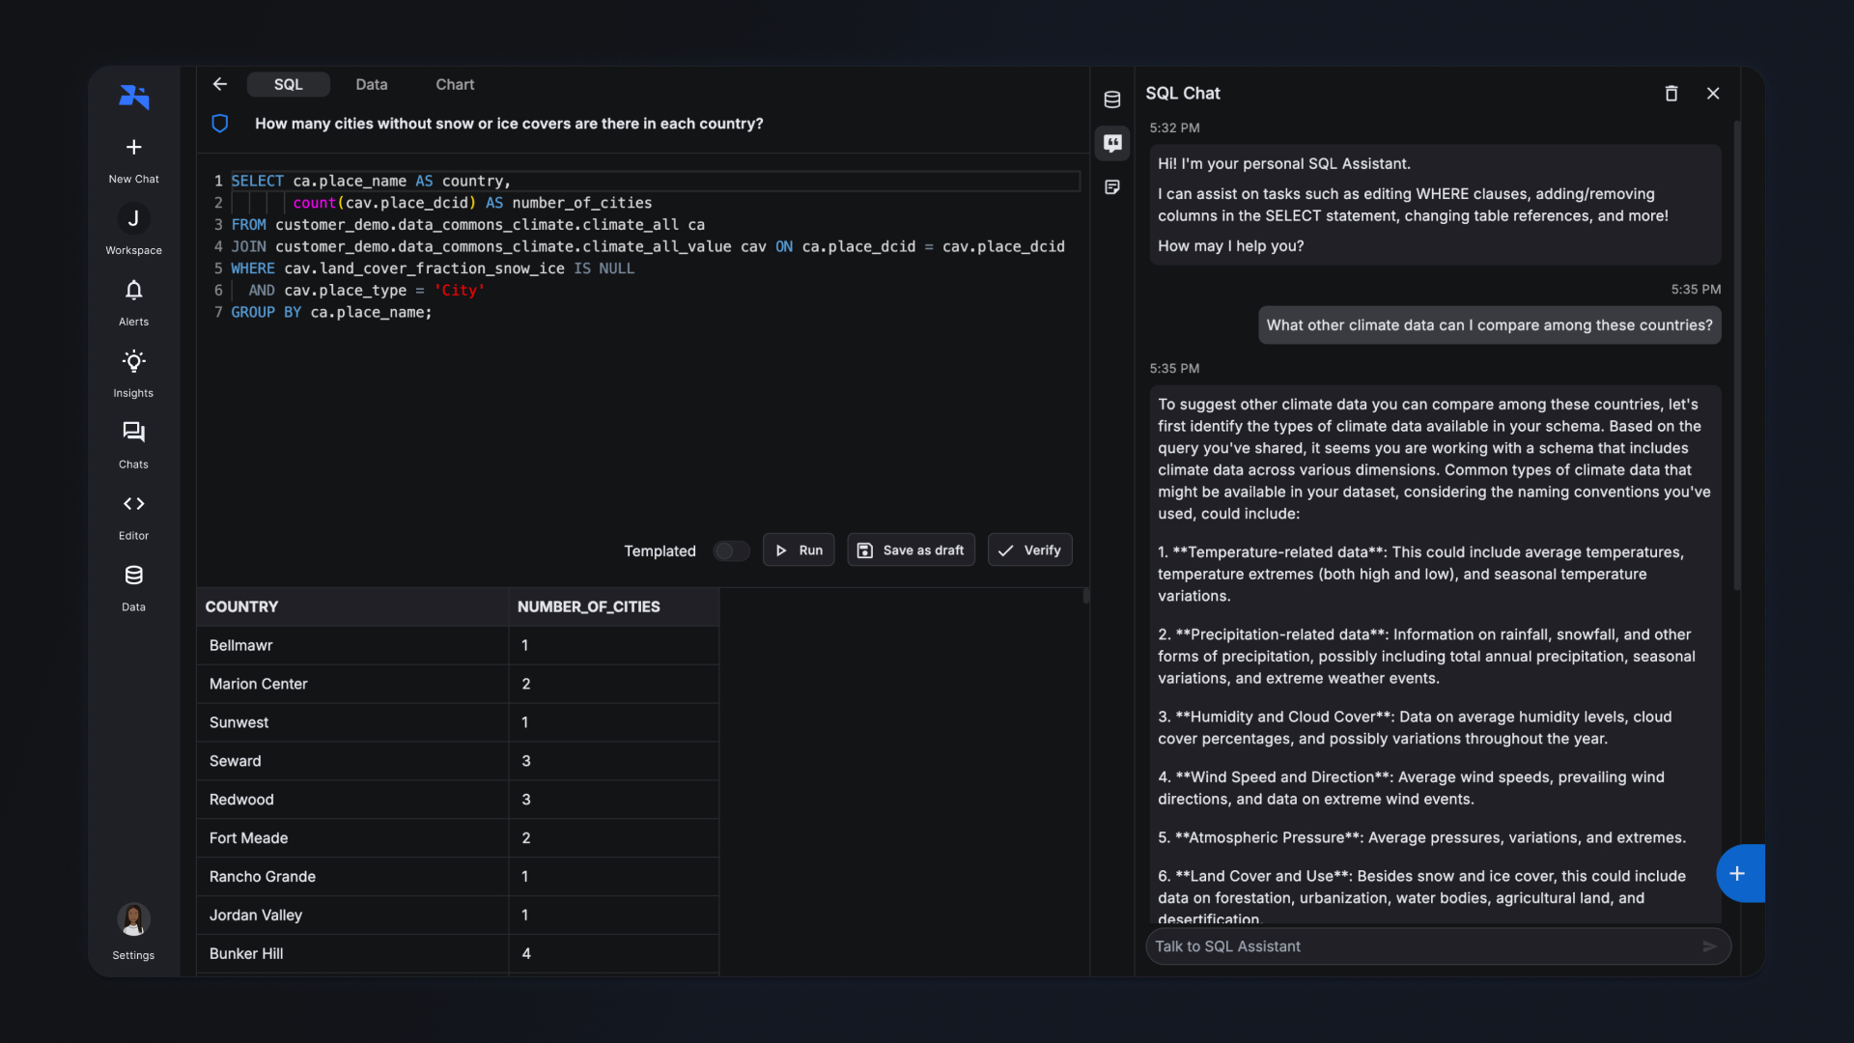The height and width of the screenshot is (1043, 1854).
Task: Click the New Chat plus icon
Action: tap(133, 147)
